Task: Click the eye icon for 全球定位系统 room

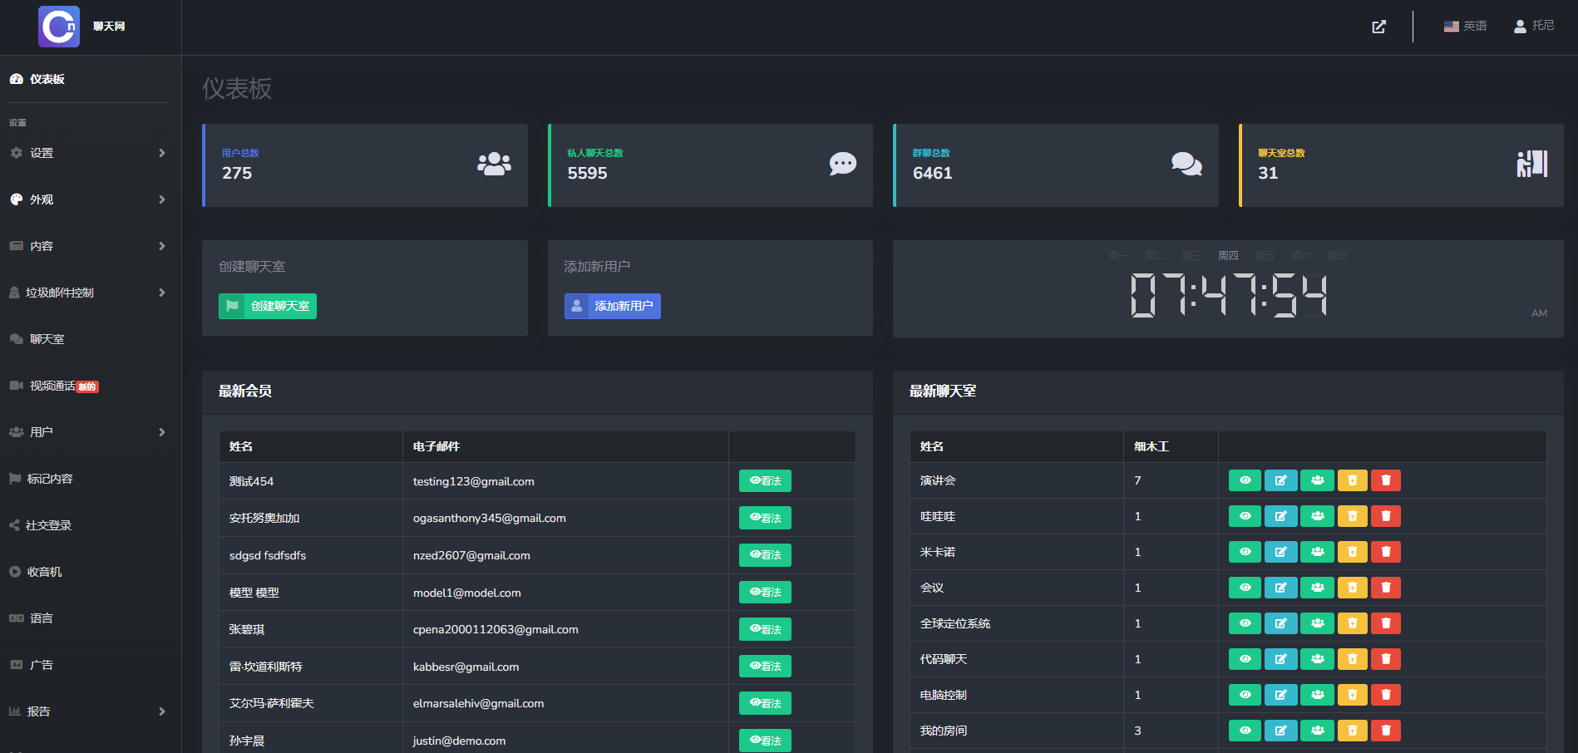Action: tap(1245, 623)
